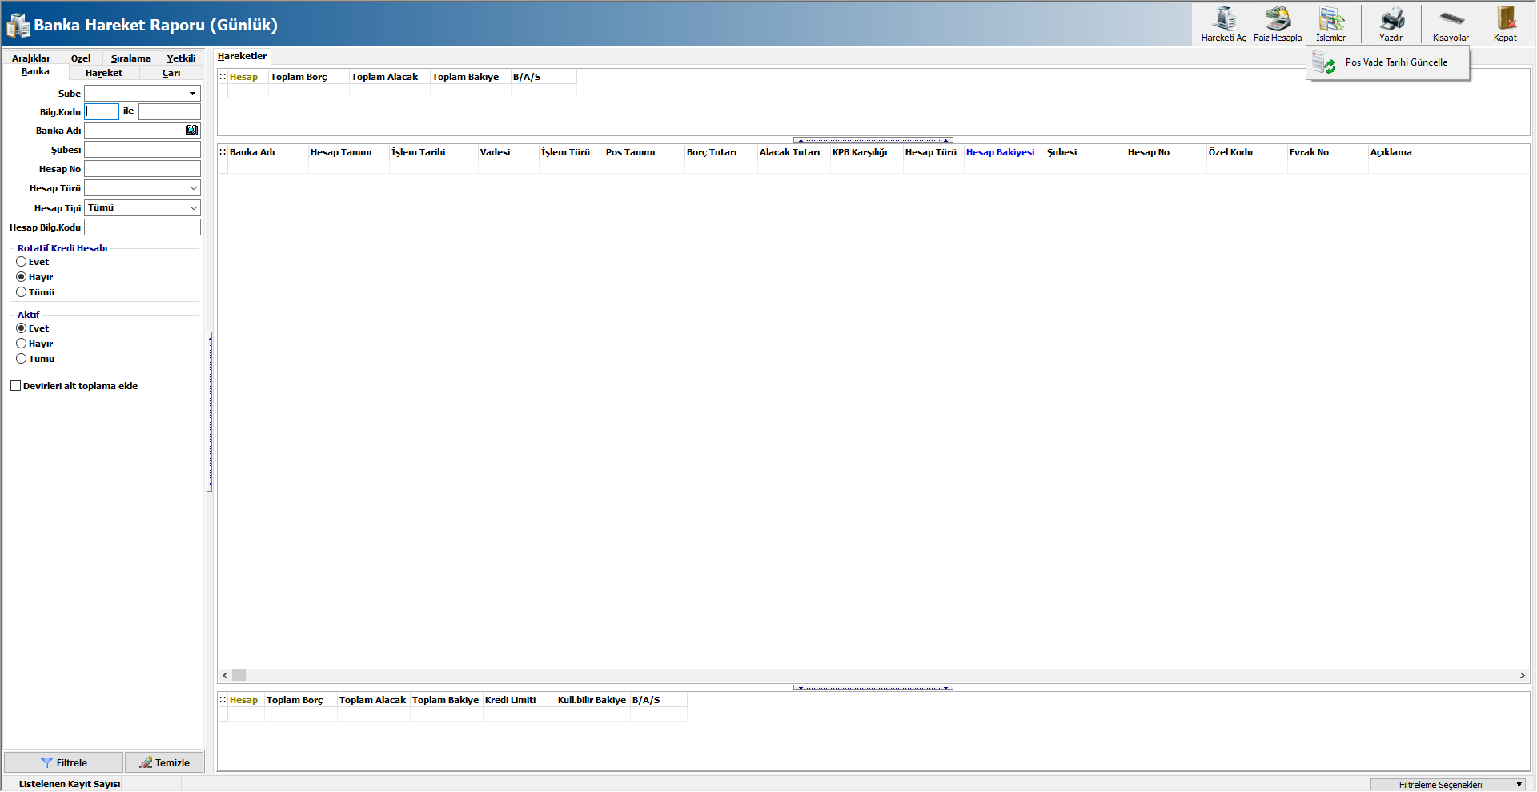Select Evet under Rotatif Kredi Hesabı

tap(22, 262)
